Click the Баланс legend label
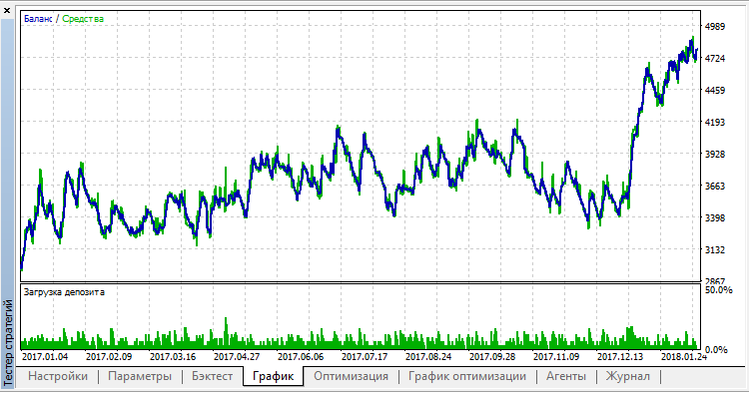Viewport: 749px width, 393px height. (x=38, y=19)
